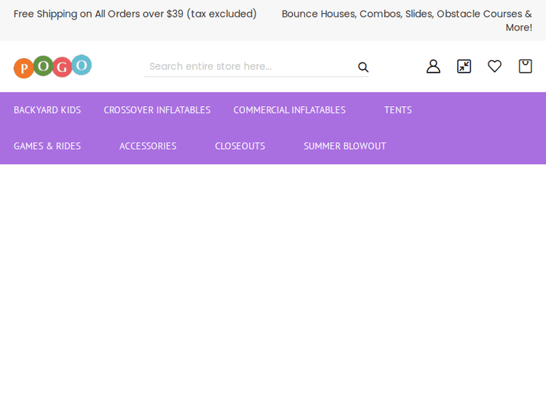This screenshot has height=409, width=546.
Task: Click the blue O circle in logo
Action: click(x=82, y=65)
